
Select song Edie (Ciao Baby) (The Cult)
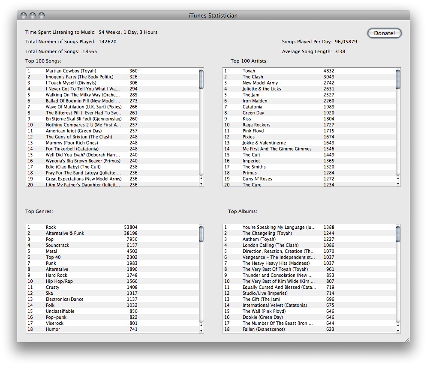click(x=112, y=167)
